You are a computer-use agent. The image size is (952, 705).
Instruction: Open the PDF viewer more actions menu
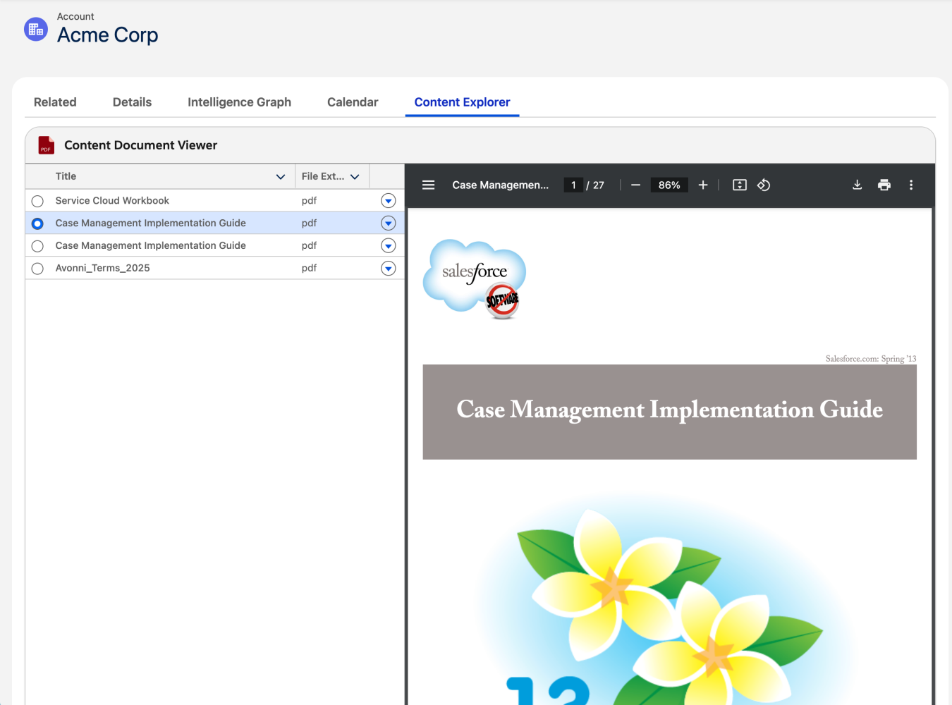point(911,185)
